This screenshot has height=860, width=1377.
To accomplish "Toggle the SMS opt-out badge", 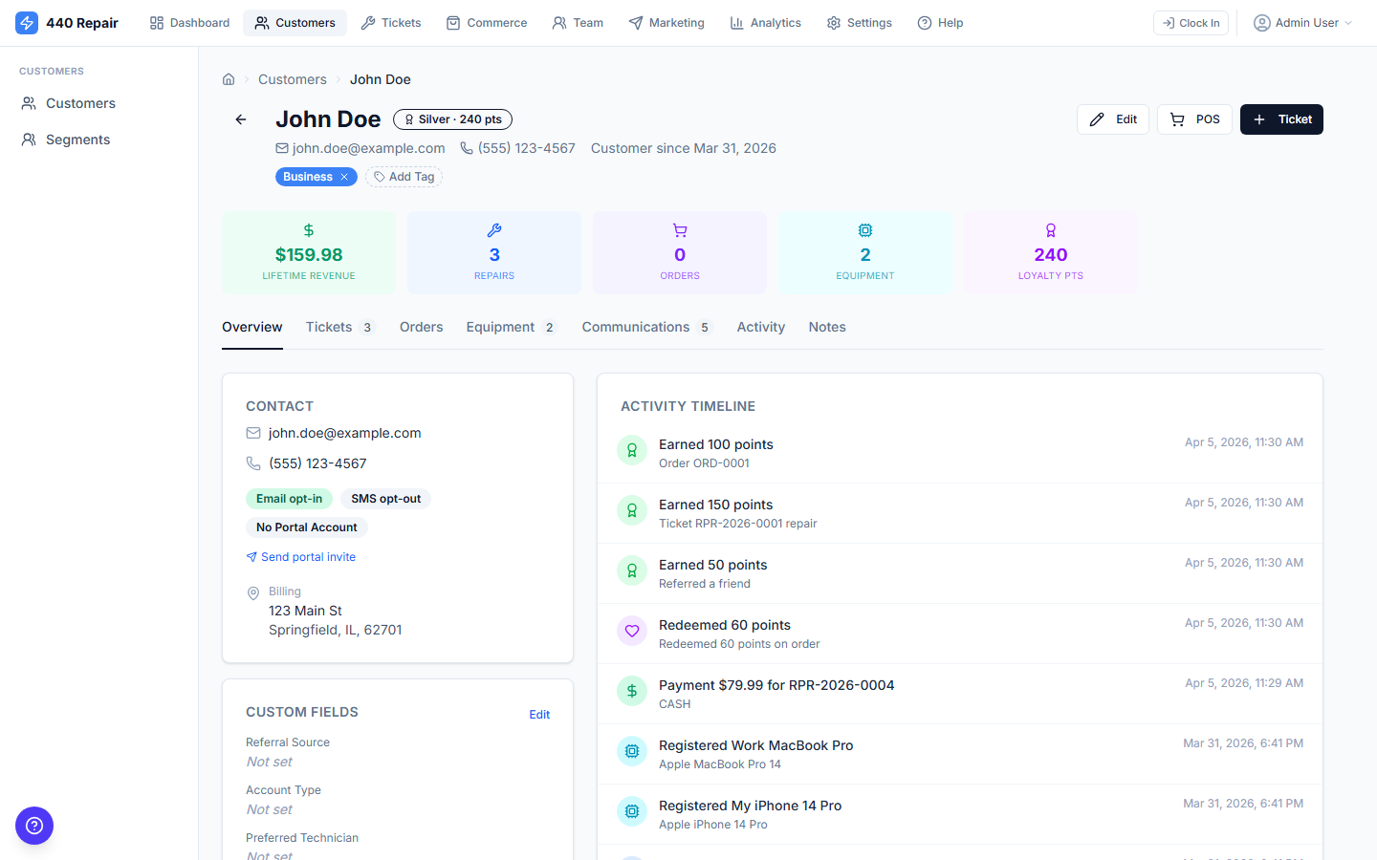I will click(385, 499).
